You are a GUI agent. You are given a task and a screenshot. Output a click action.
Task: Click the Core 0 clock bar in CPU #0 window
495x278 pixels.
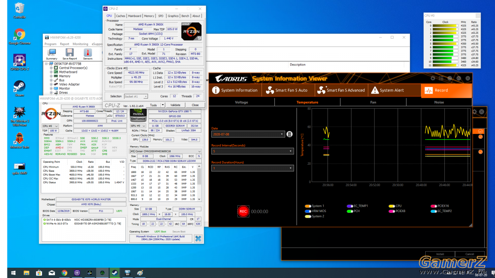pos(445,26)
